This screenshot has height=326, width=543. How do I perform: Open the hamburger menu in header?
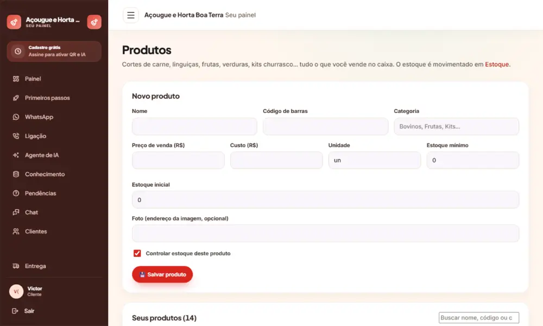pos(130,15)
